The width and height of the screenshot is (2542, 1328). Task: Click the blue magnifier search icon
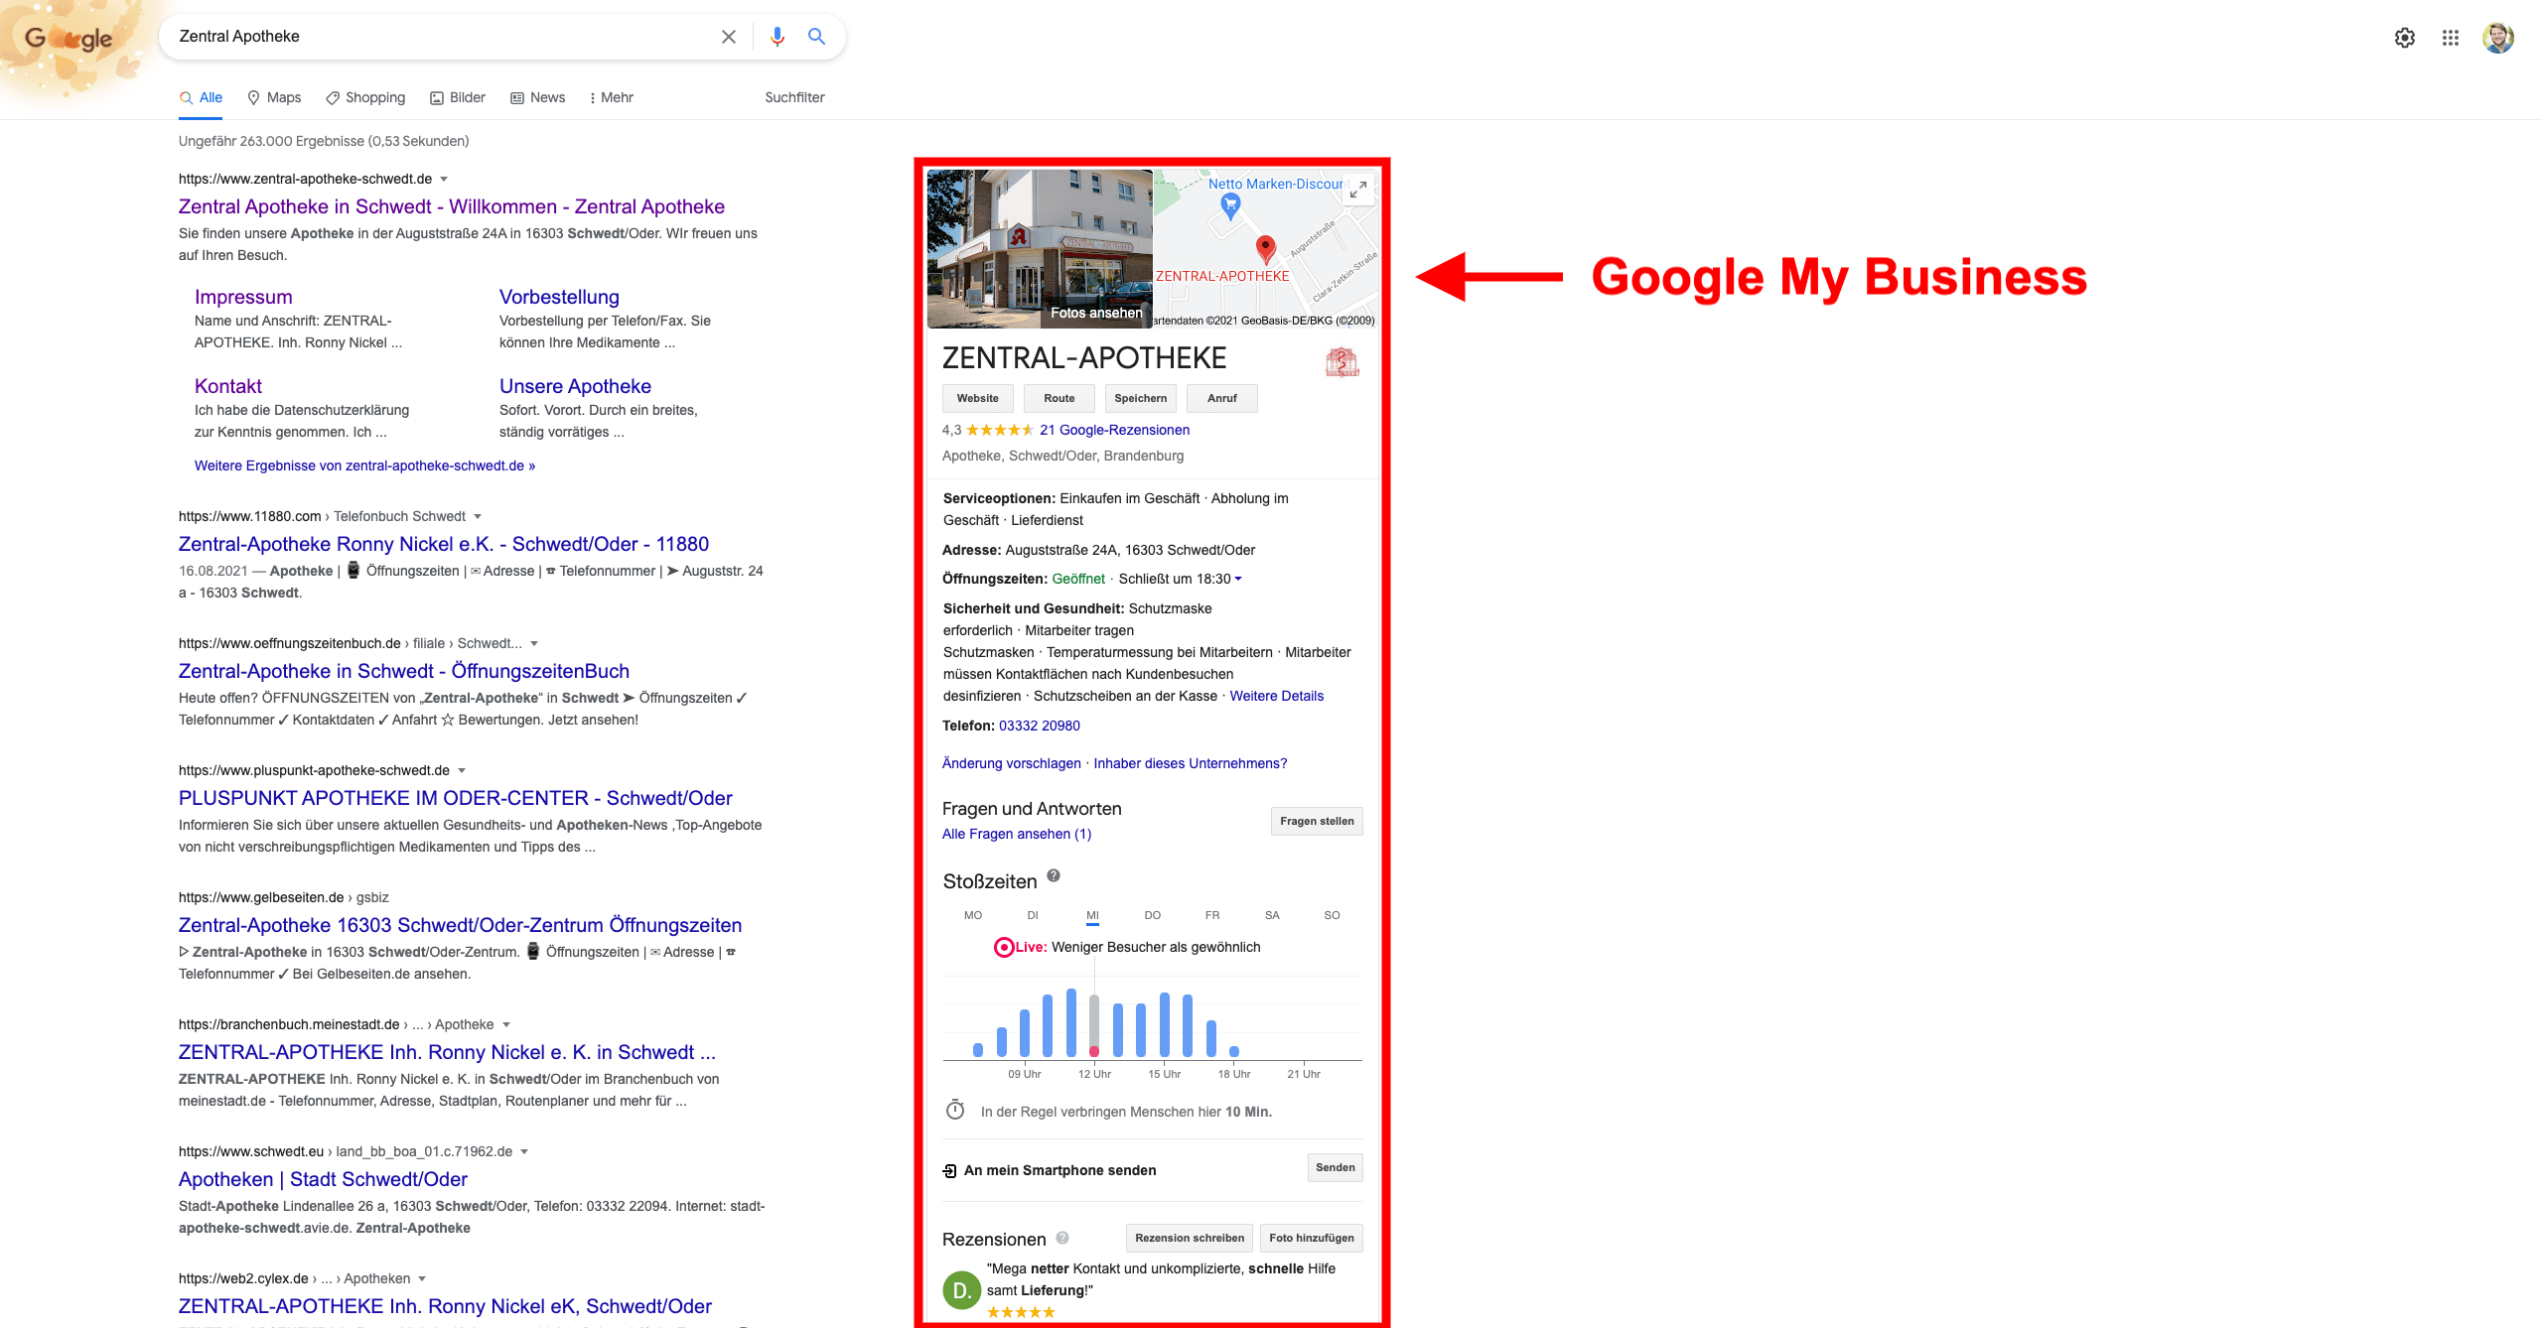pyautogui.click(x=816, y=37)
